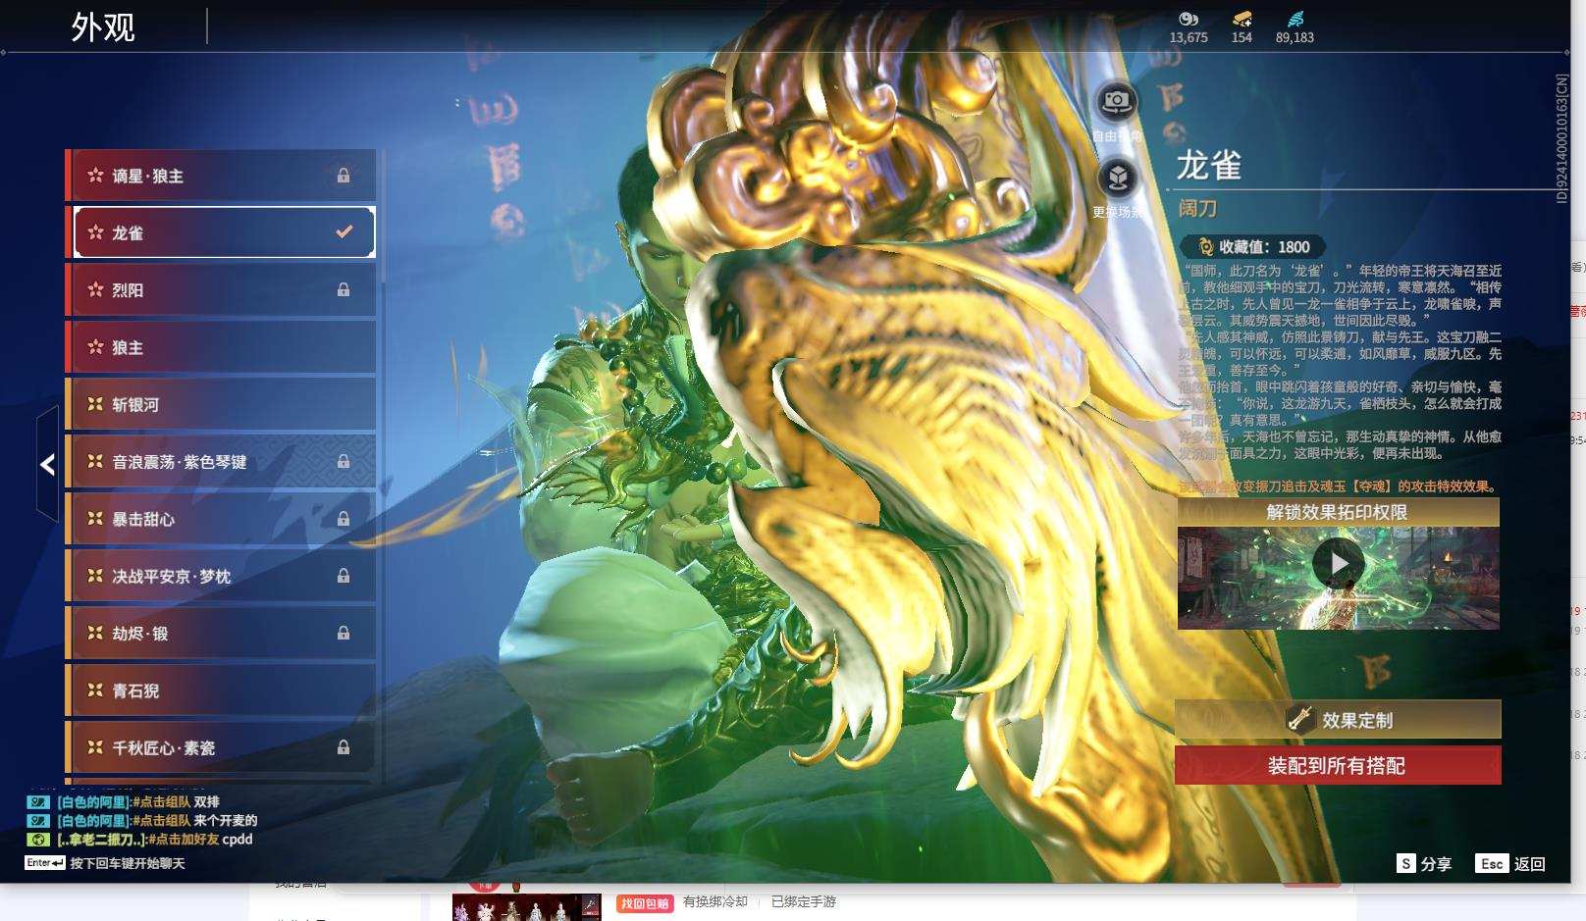The width and height of the screenshot is (1586, 921).
Task: Click the gold bar icon above 154
Action: 1242,19
